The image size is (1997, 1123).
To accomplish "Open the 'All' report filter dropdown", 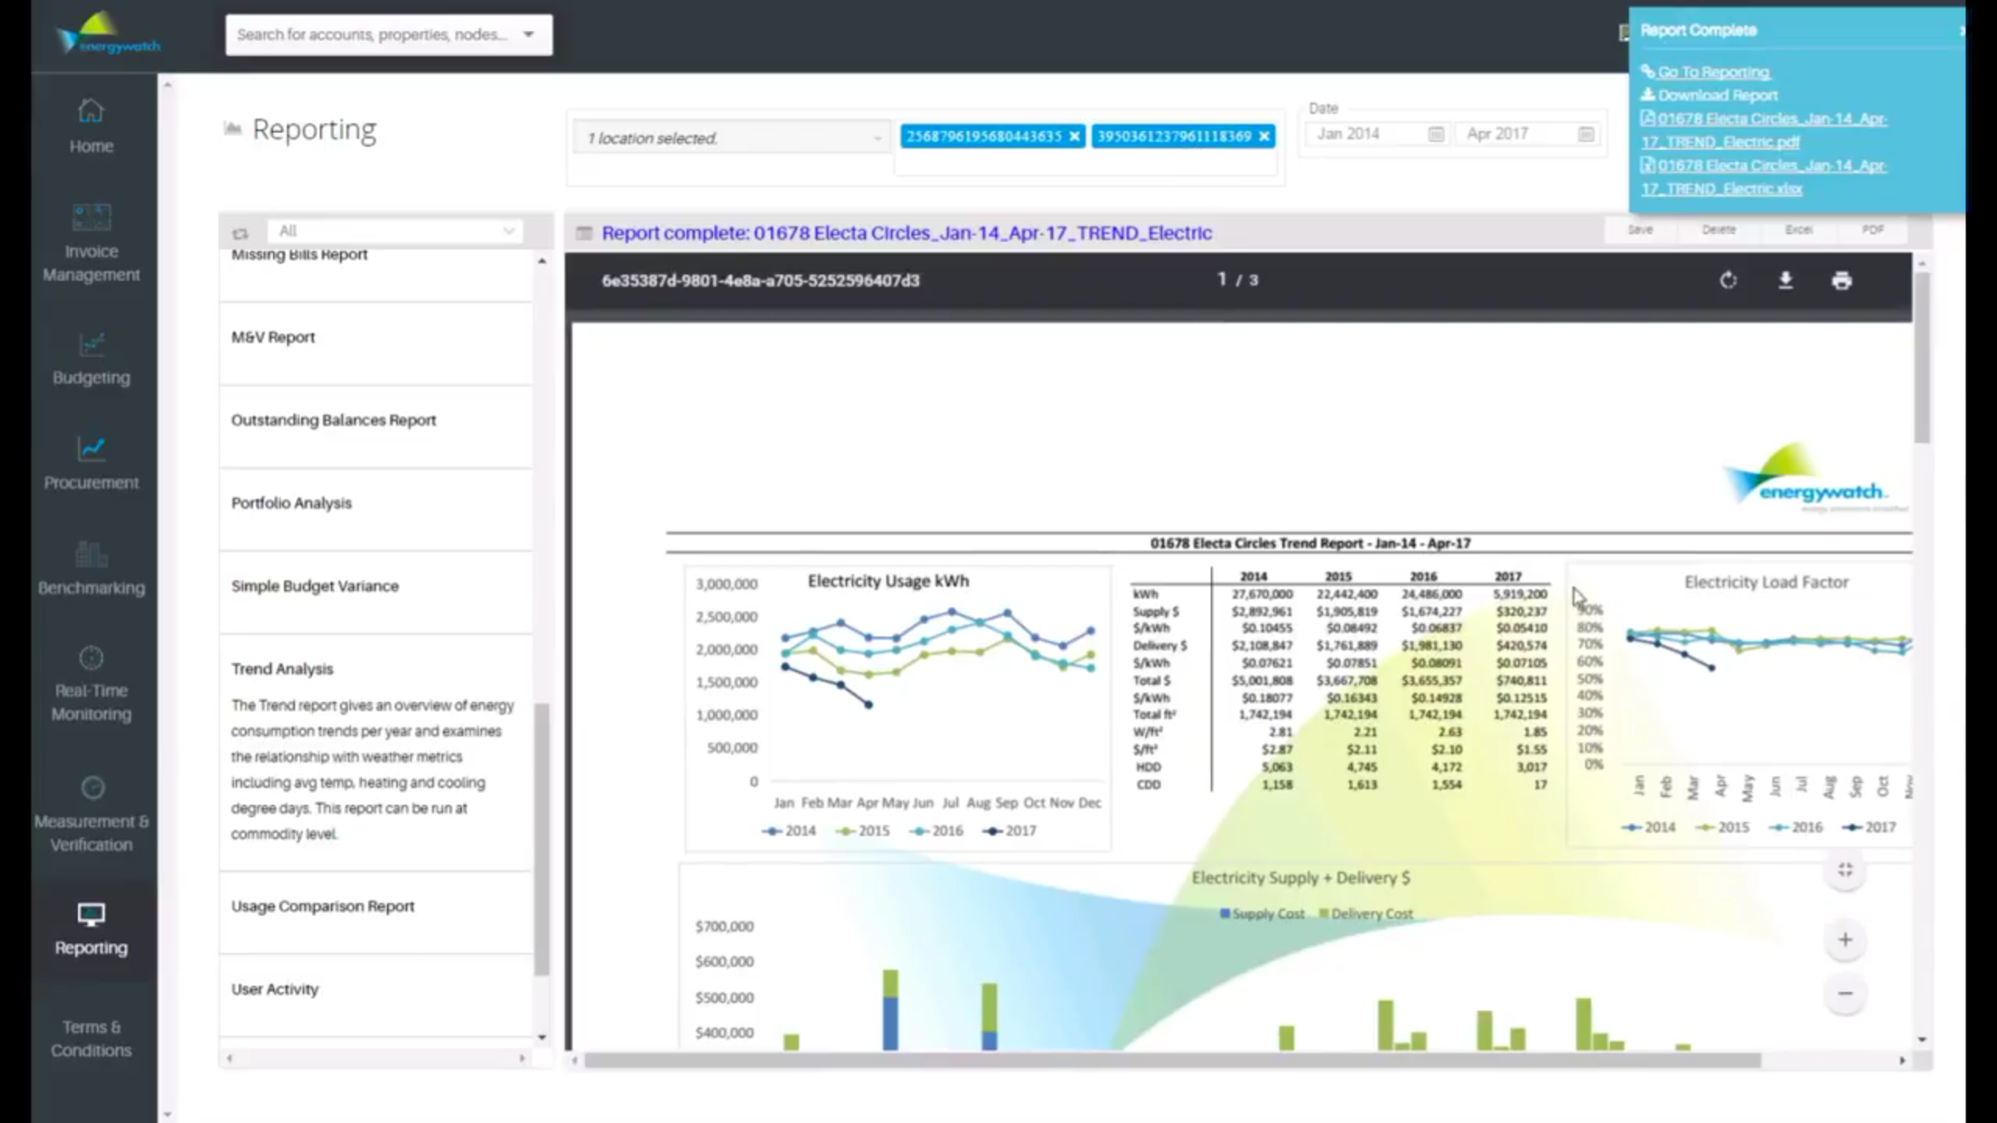I will 395,231.
